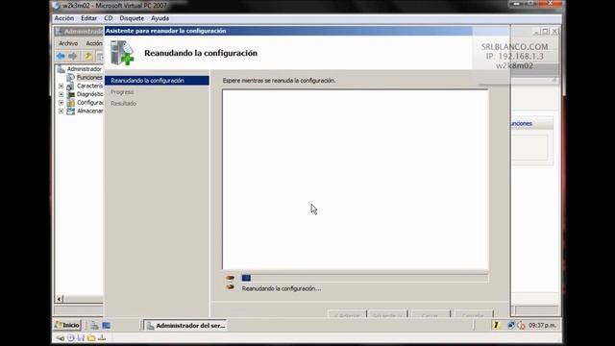Open the Inicio start menu
This screenshot has width=615, height=346.
point(67,325)
